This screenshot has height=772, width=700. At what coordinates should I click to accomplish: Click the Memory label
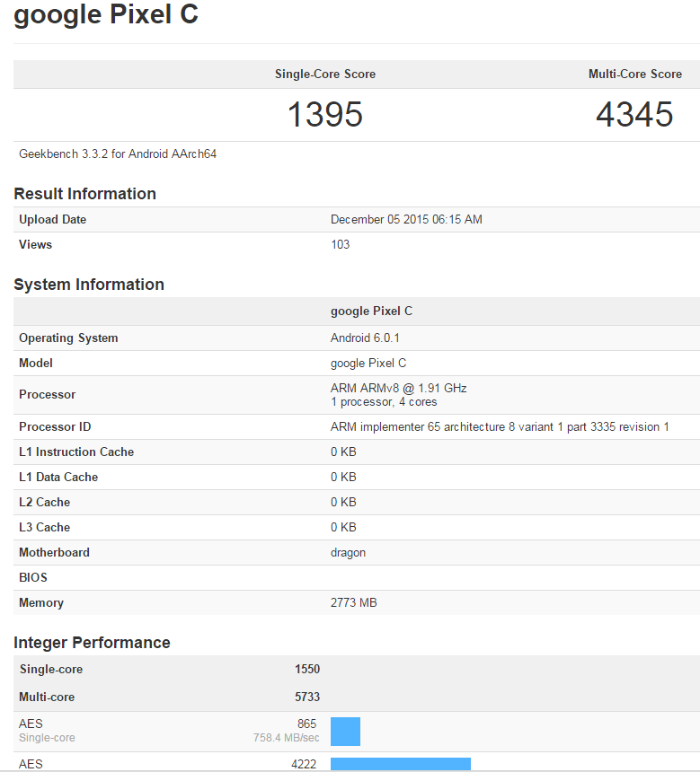pos(41,603)
